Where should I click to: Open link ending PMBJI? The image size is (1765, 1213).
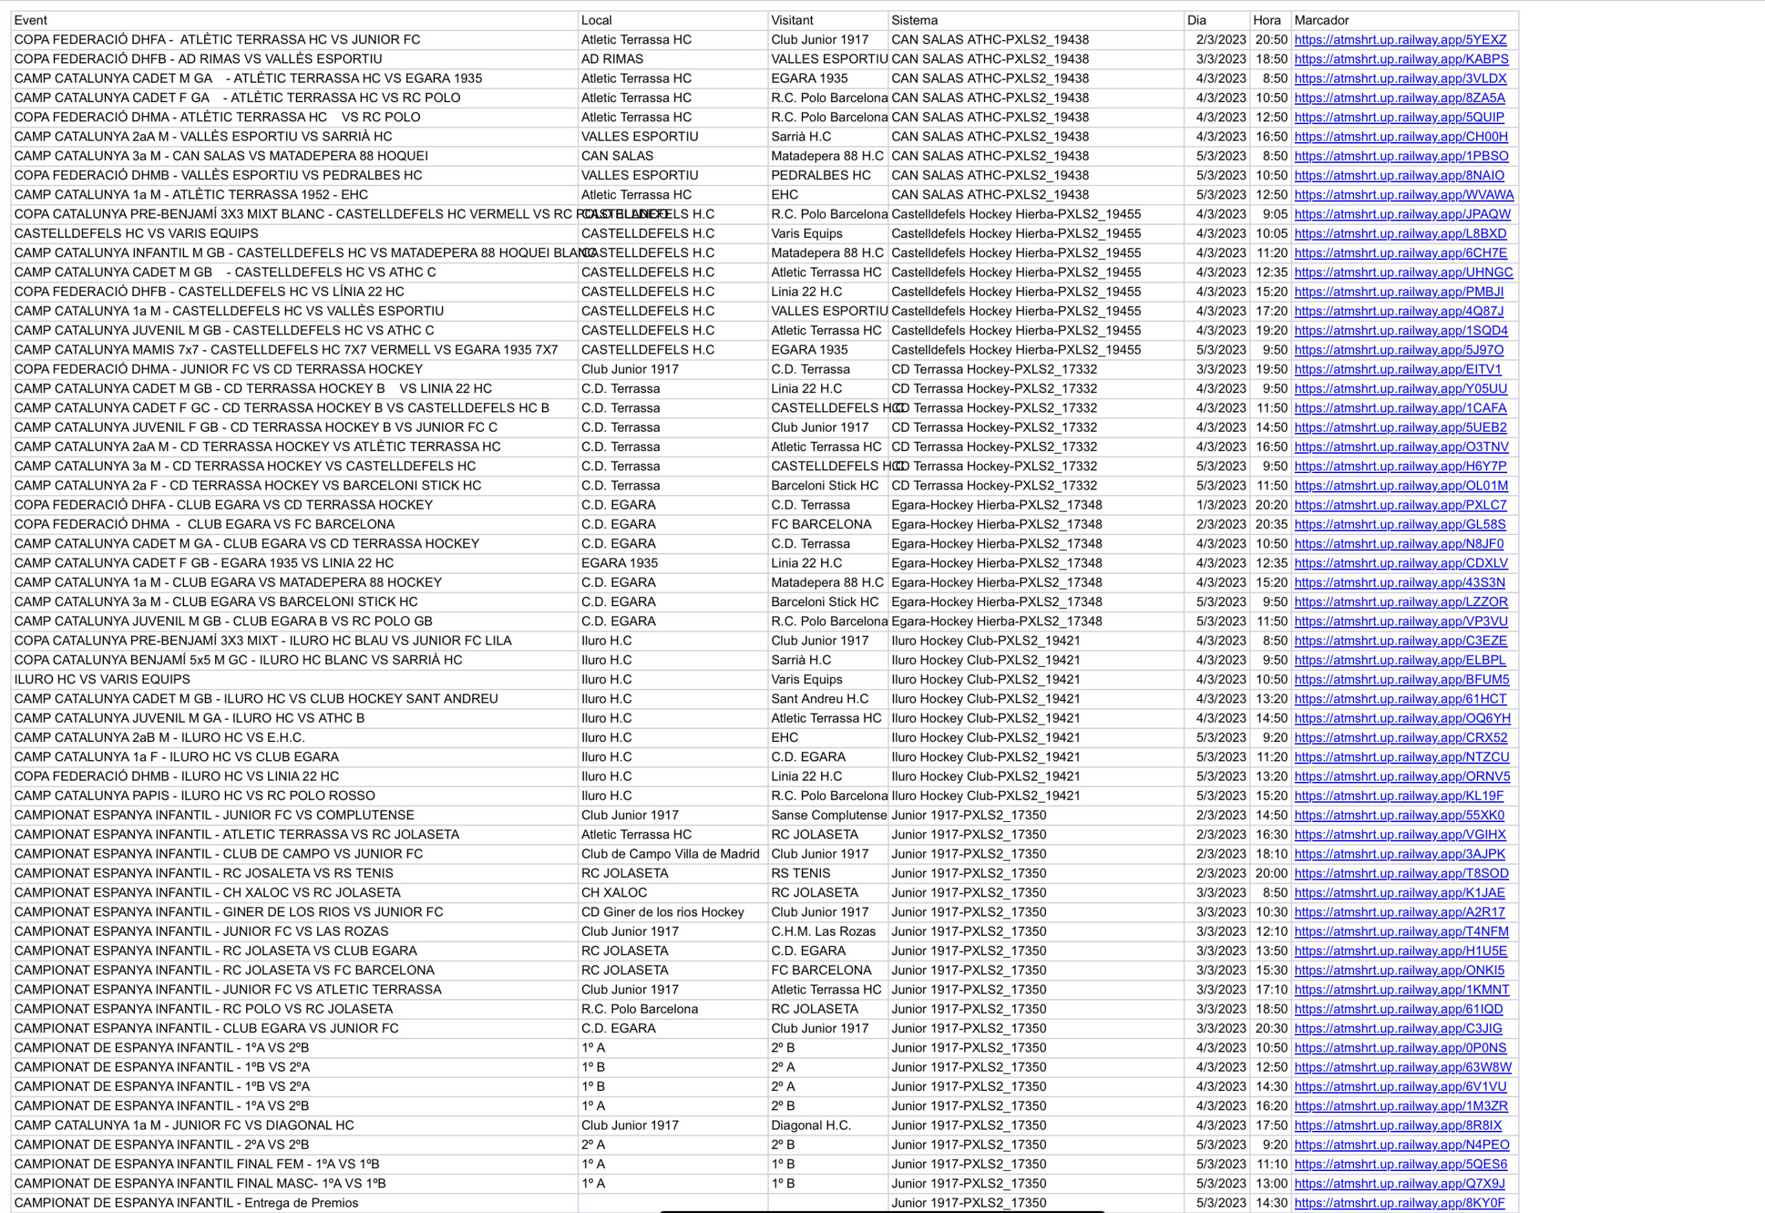tap(1399, 292)
